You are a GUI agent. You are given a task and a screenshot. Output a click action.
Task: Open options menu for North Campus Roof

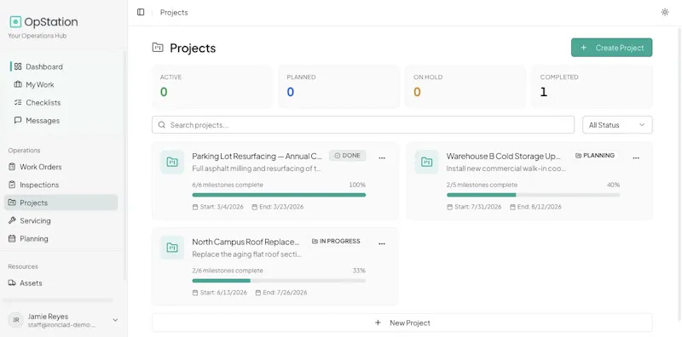point(382,244)
